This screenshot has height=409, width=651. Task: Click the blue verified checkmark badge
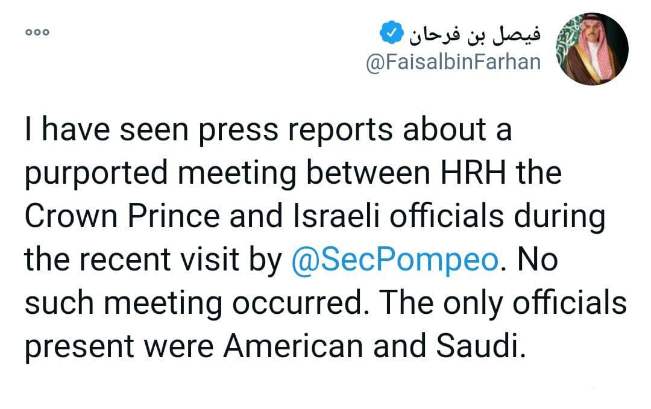[x=391, y=33]
